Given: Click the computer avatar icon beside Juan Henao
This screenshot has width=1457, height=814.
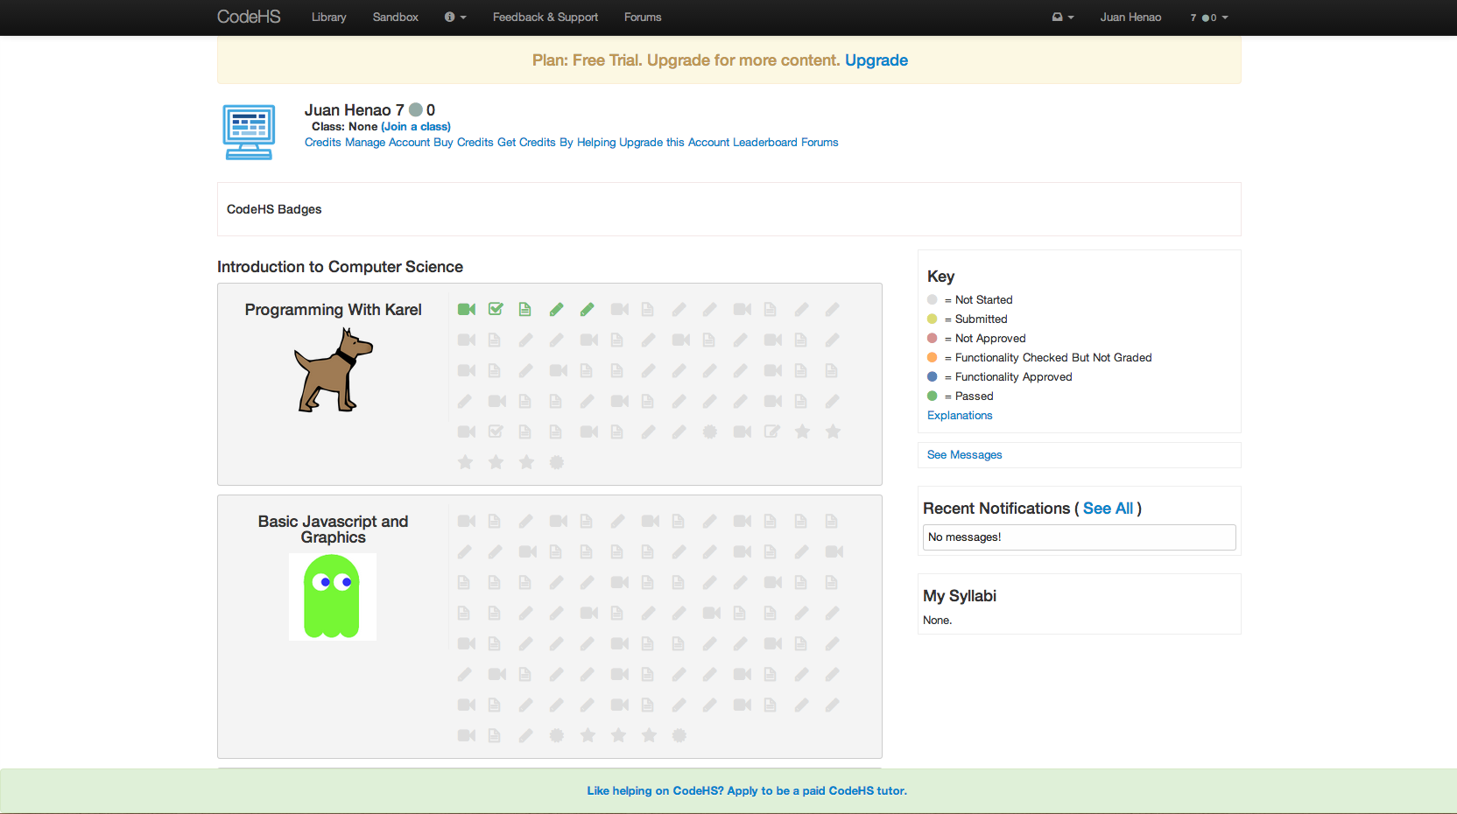Looking at the screenshot, I should pos(250,132).
